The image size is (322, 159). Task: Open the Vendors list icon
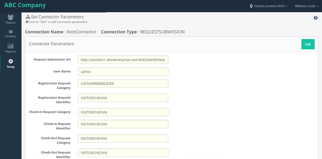10,32
